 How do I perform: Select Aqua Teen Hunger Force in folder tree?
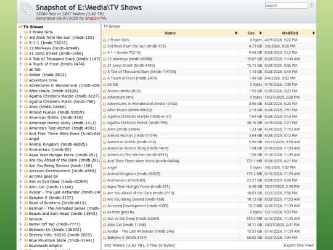coord(63,155)
